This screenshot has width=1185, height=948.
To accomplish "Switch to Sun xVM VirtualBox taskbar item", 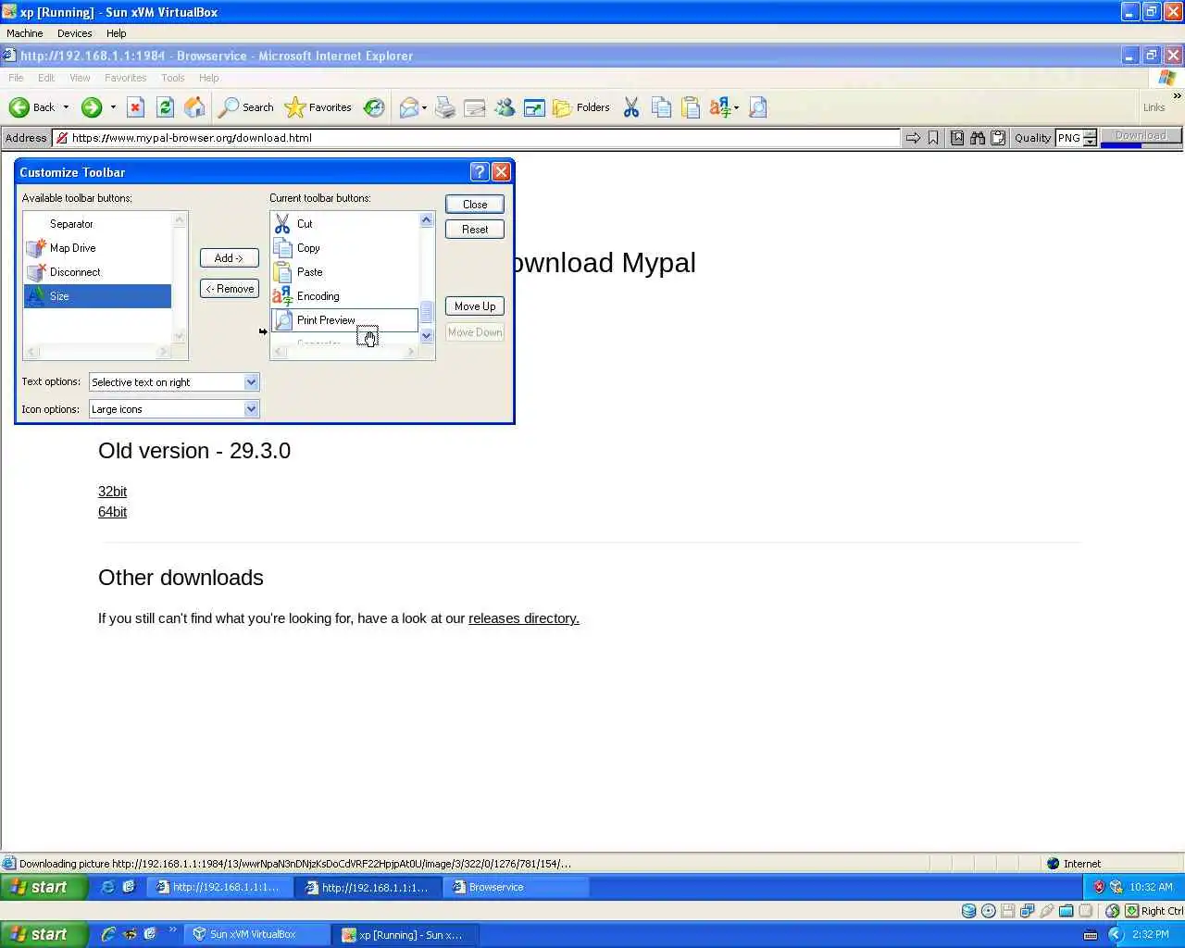I will tap(256, 935).
